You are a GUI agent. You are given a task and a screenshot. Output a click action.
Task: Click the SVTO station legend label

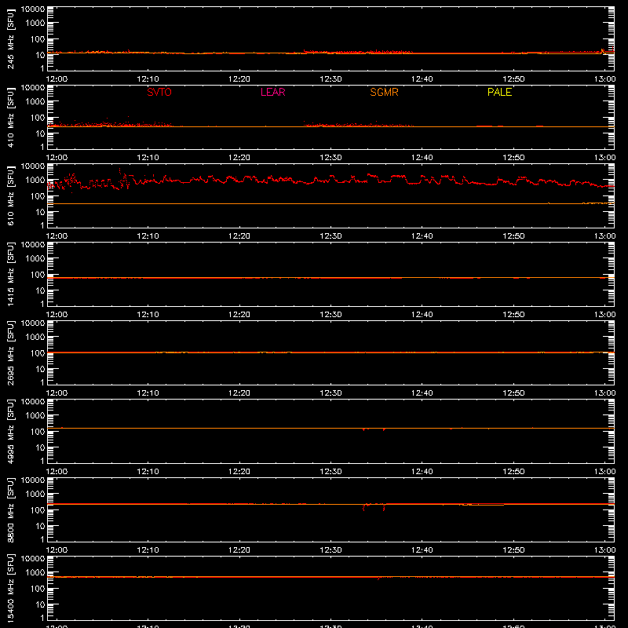point(159,92)
